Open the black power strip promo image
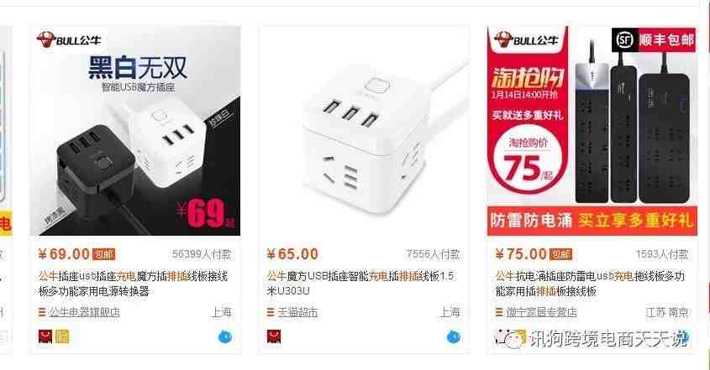This screenshot has height=370, width=710. [x=592, y=131]
